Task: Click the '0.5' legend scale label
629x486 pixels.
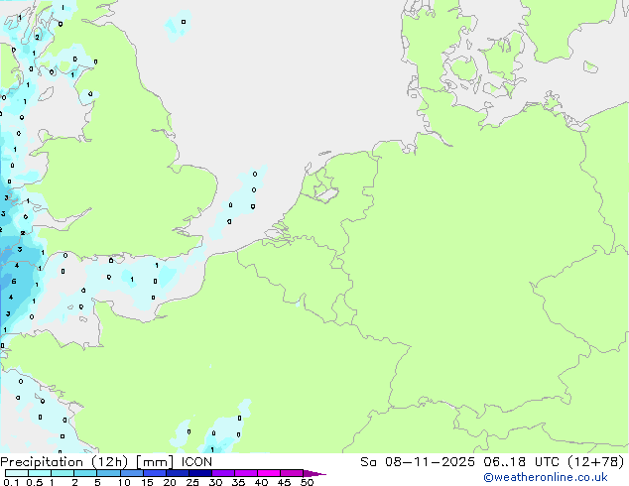Action: click(x=35, y=482)
